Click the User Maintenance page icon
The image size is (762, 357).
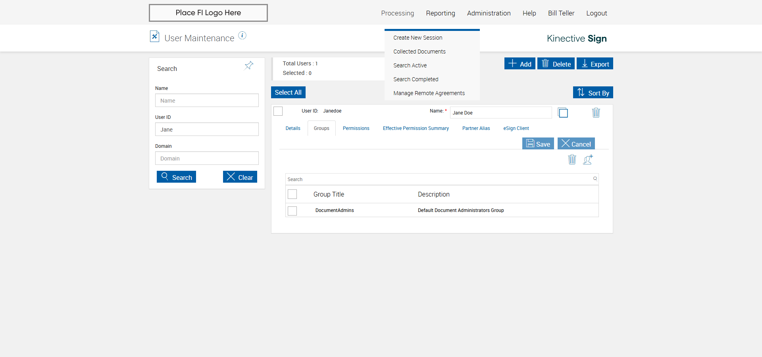154,36
